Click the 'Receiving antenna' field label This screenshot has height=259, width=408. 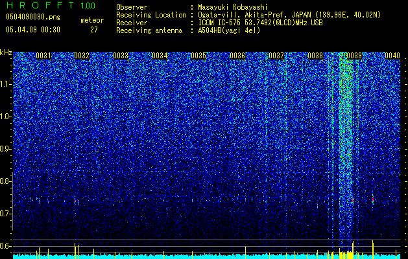click(x=149, y=30)
